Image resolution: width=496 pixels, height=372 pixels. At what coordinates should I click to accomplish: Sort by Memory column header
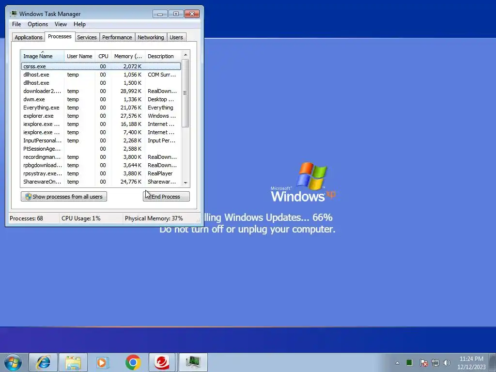click(x=128, y=56)
